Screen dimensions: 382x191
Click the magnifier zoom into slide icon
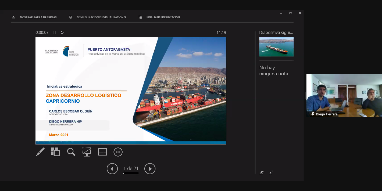[x=71, y=152]
